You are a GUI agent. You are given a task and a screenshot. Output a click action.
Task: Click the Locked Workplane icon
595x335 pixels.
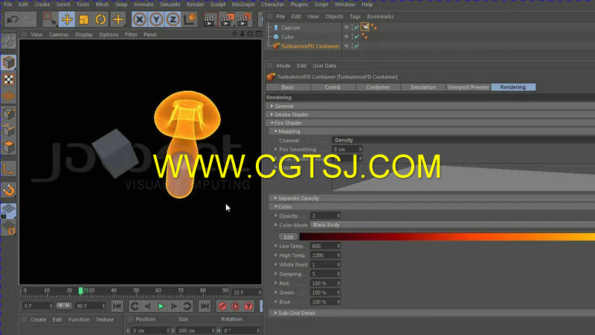[8, 211]
